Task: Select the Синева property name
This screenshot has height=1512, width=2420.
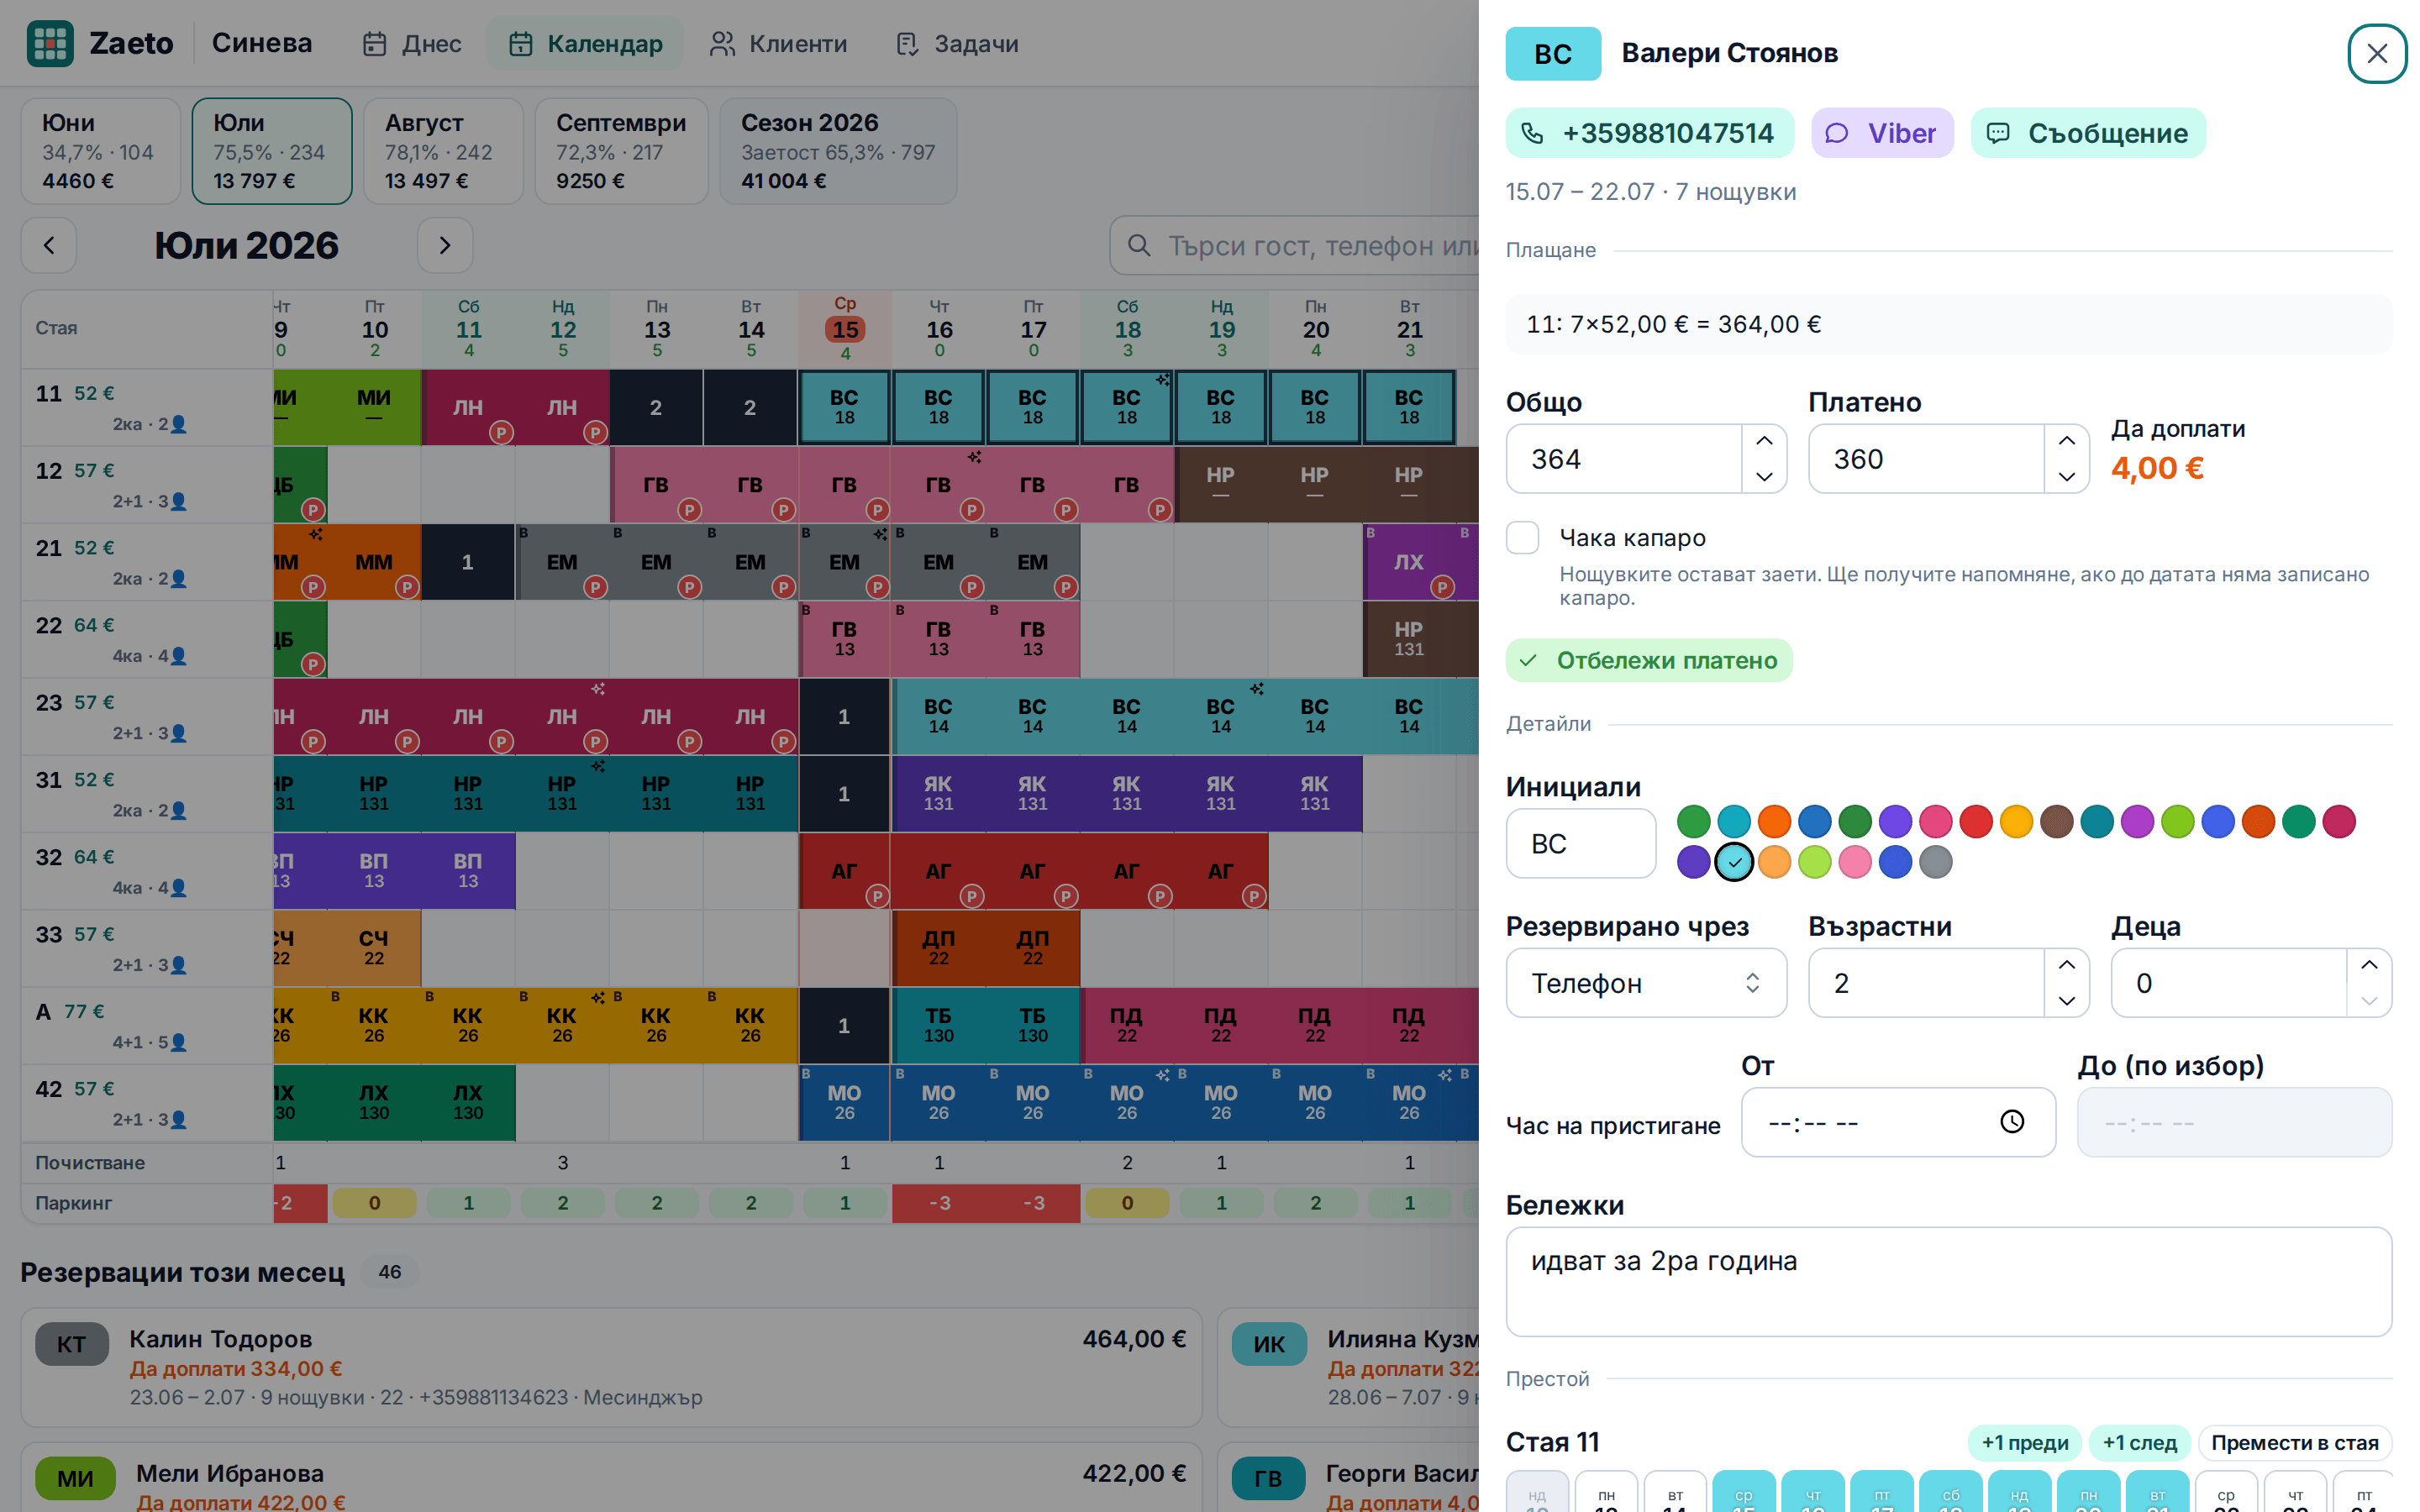Action: (262, 43)
